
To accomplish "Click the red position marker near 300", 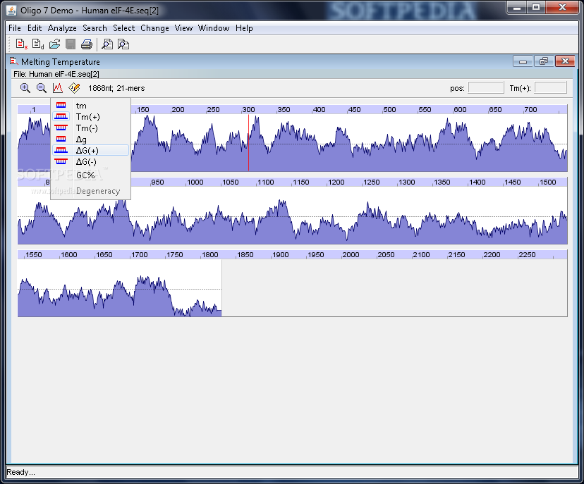I will pyautogui.click(x=248, y=143).
